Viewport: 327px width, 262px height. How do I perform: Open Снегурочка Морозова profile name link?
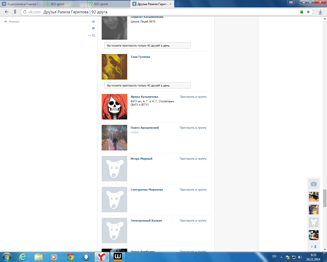pos(147,190)
